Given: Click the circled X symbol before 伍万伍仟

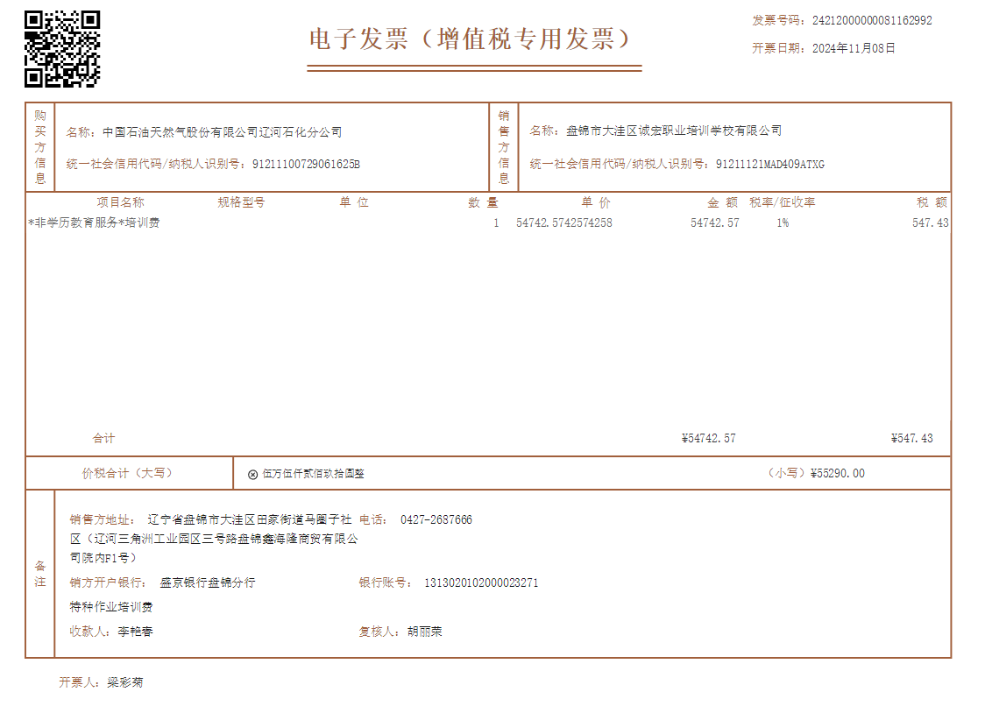Looking at the screenshot, I should point(252,474).
